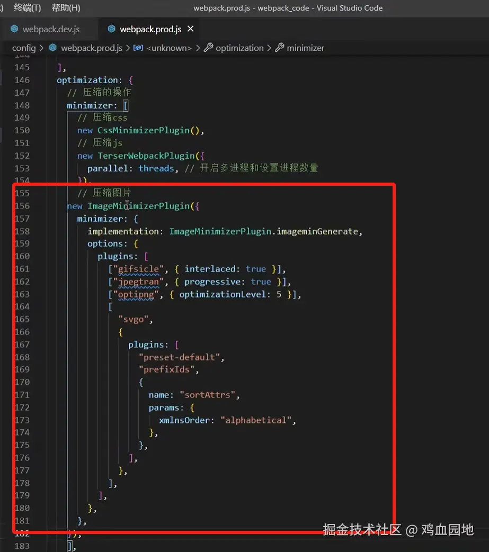Open the minimizer breadcrumb item
Image resolution: width=489 pixels, height=552 pixels.
[305, 48]
